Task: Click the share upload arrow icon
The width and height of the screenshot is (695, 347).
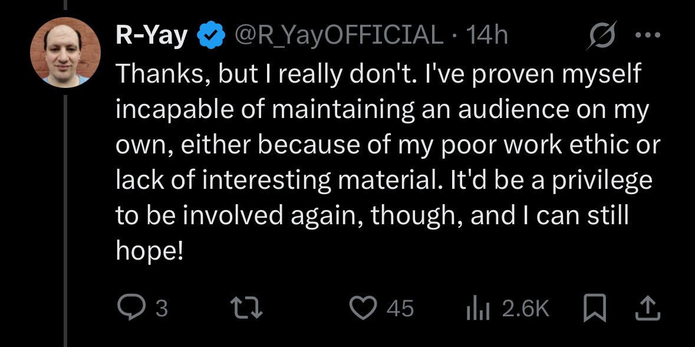Action: pos(647,307)
